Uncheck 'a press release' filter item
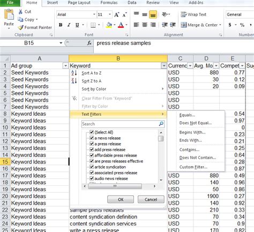 [92, 144]
